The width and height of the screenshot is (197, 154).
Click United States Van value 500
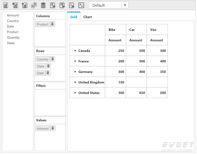click(157, 93)
